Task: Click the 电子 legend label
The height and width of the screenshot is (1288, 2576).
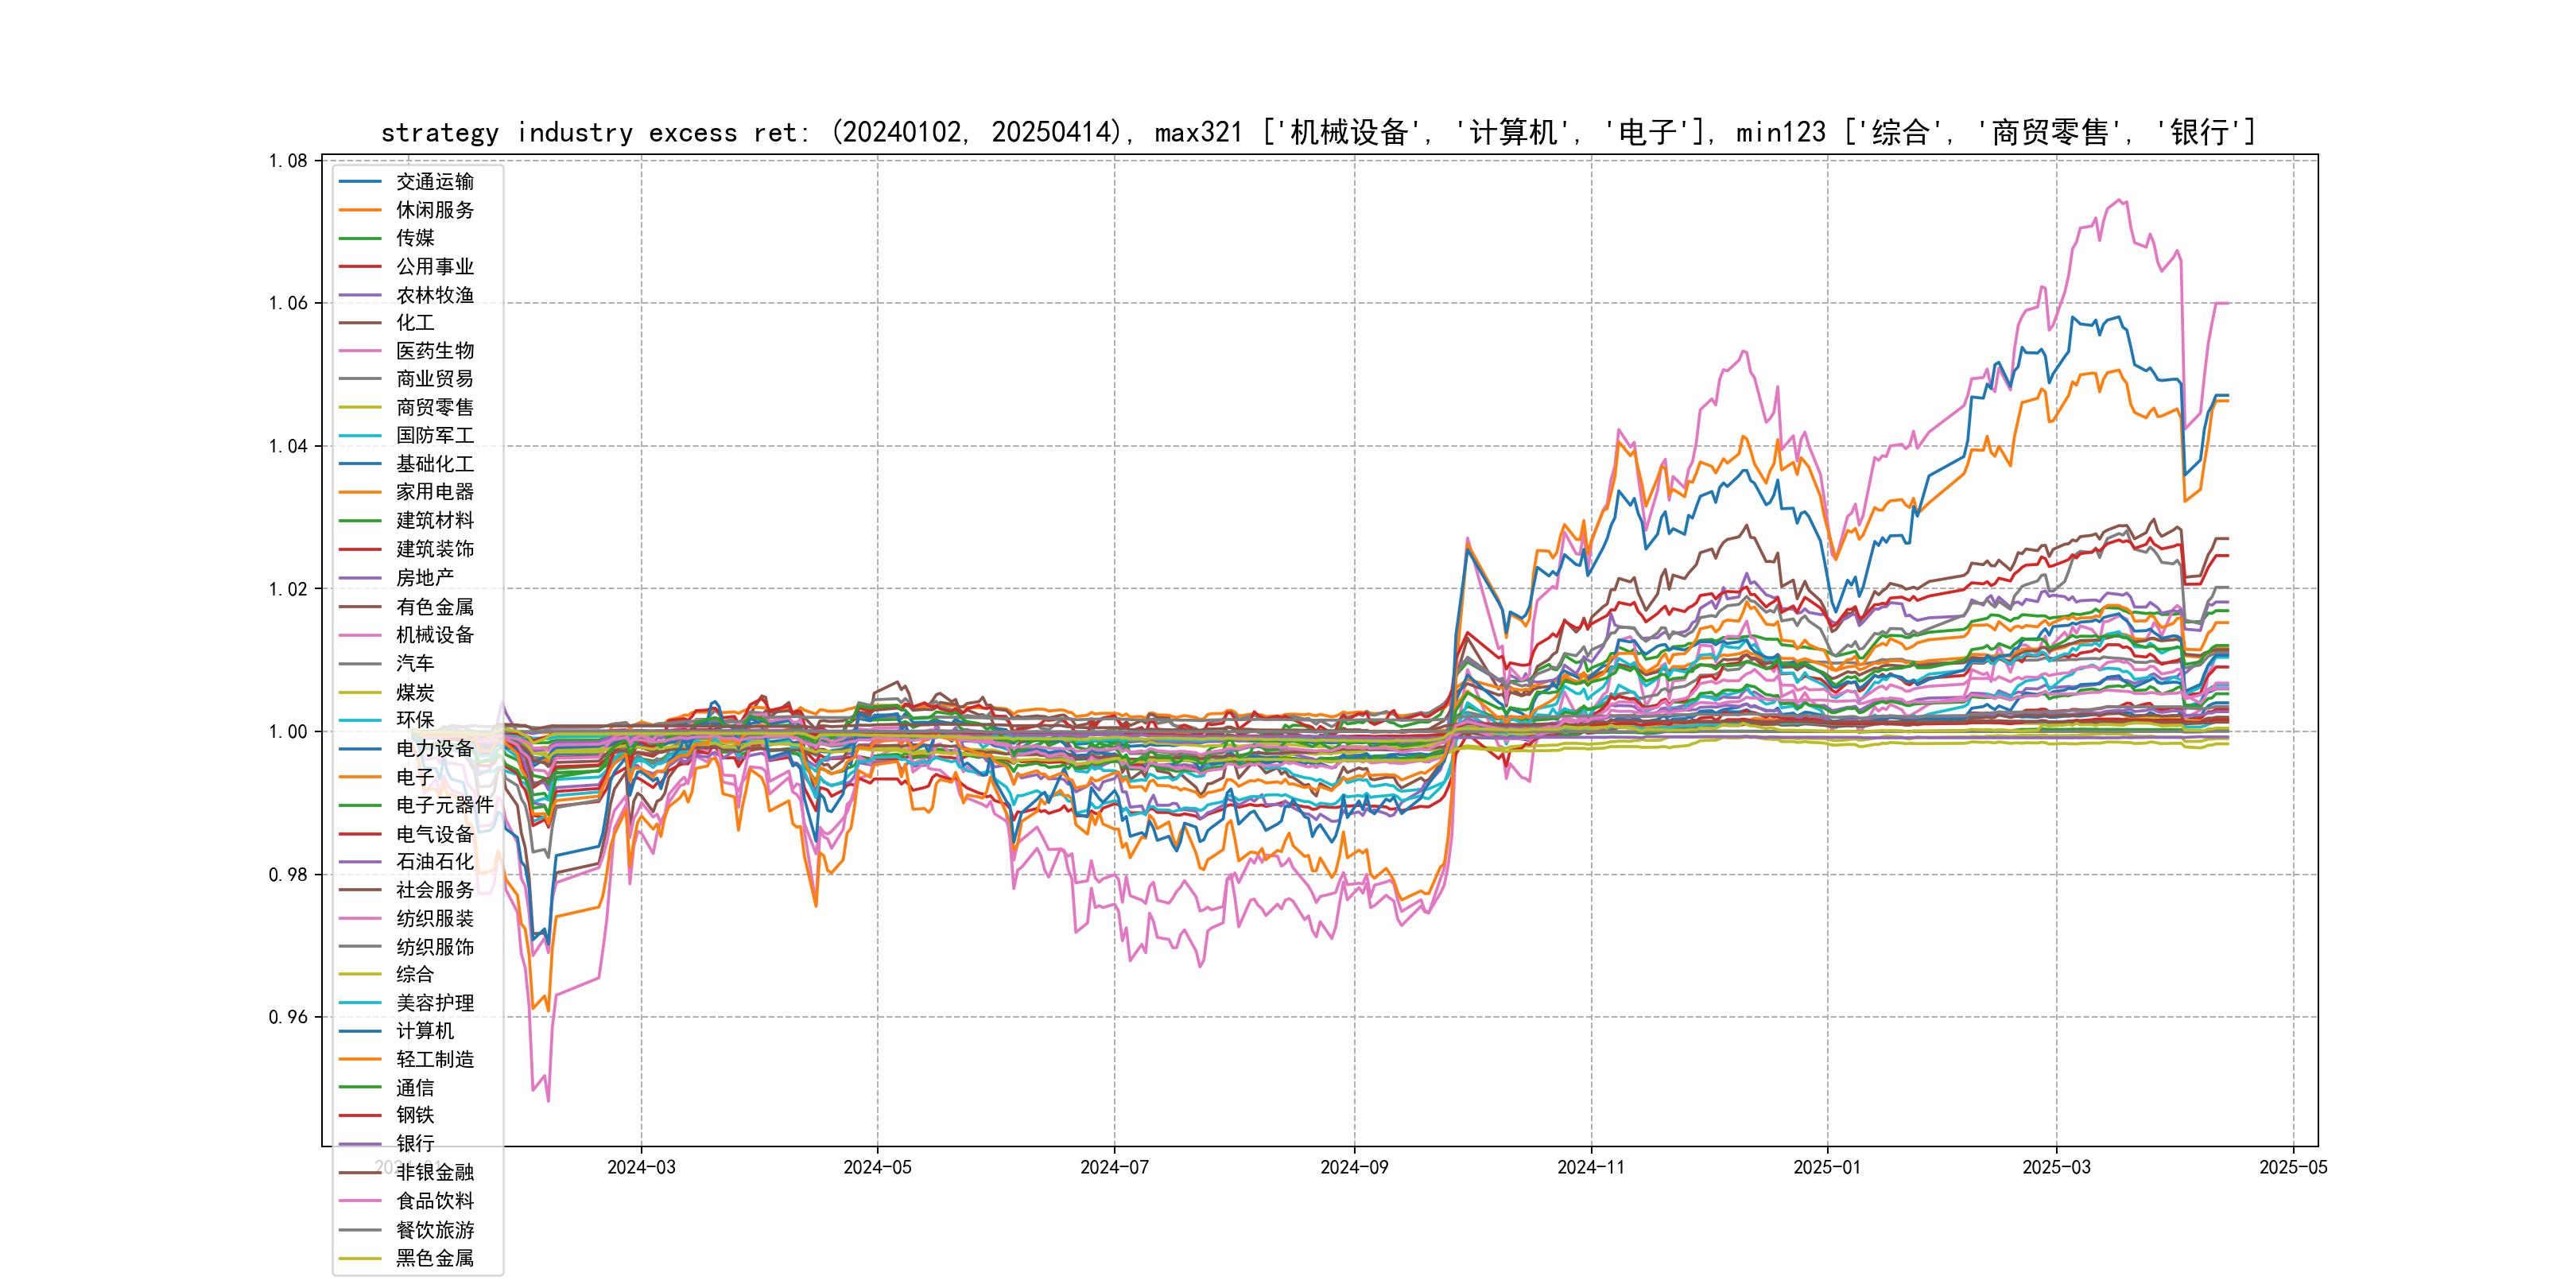Action: (x=414, y=777)
